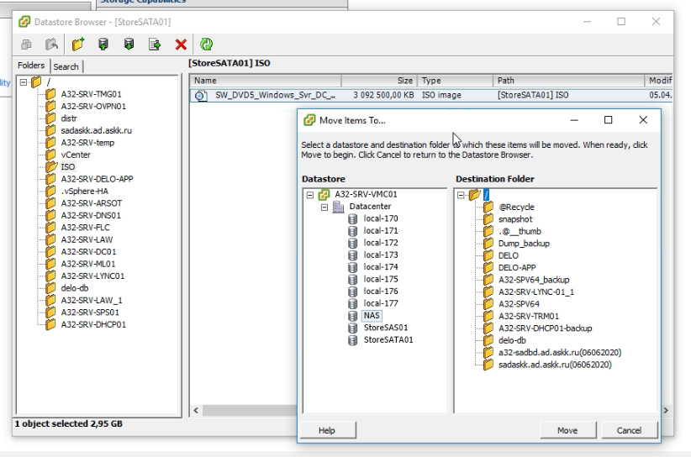The width and height of the screenshot is (691, 457).
Task: Select the .@__thumb destination folder
Action: coord(520,231)
